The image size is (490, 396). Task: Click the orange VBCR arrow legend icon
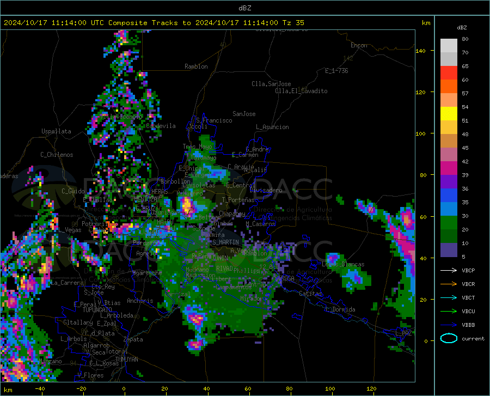(x=449, y=284)
